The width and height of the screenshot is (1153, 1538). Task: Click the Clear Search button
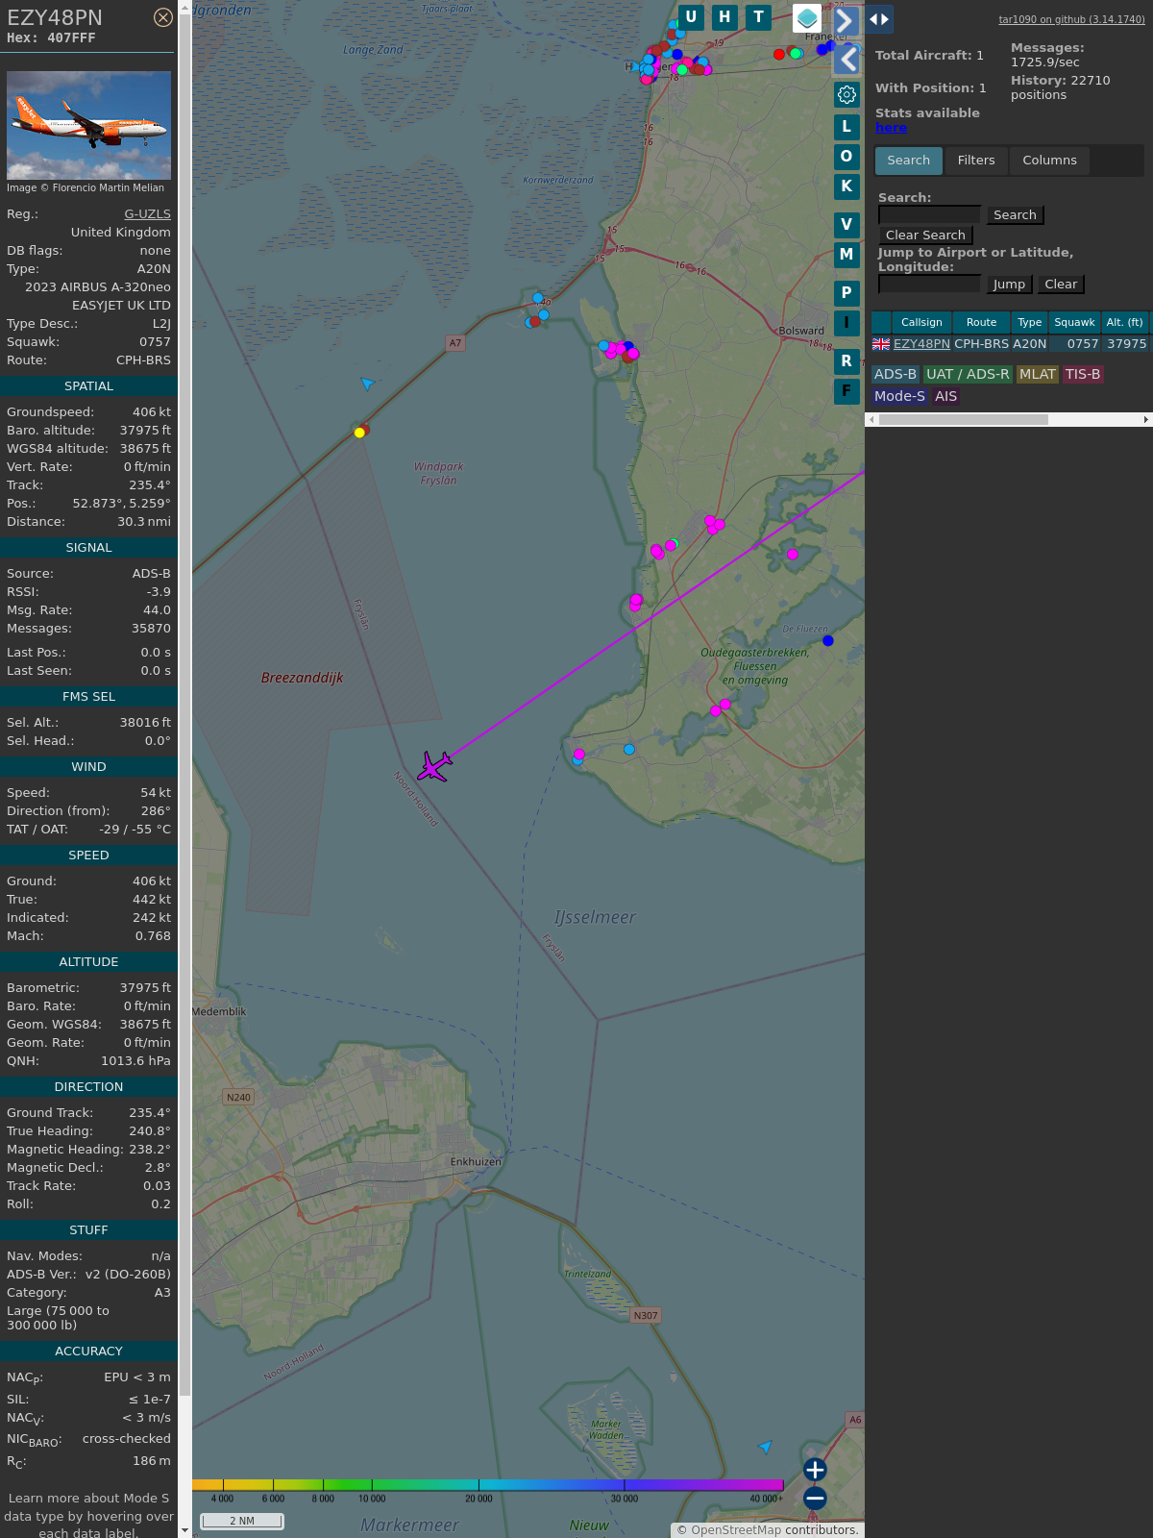click(x=925, y=236)
